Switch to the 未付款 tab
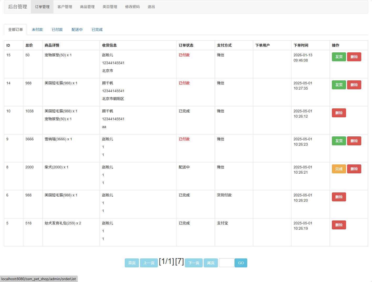 click(x=37, y=30)
